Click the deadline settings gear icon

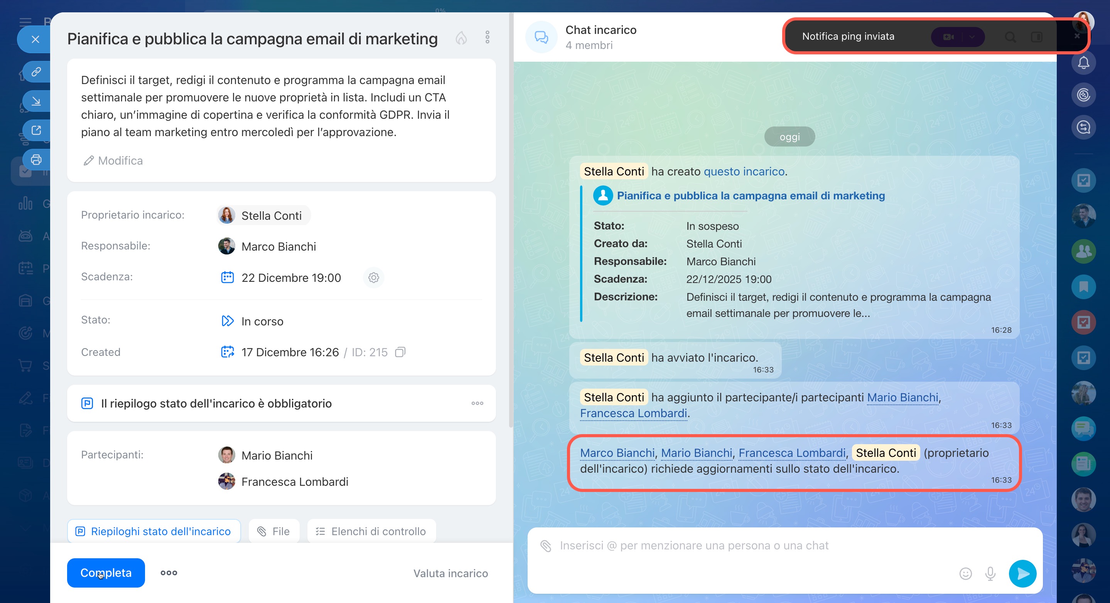[x=374, y=277]
